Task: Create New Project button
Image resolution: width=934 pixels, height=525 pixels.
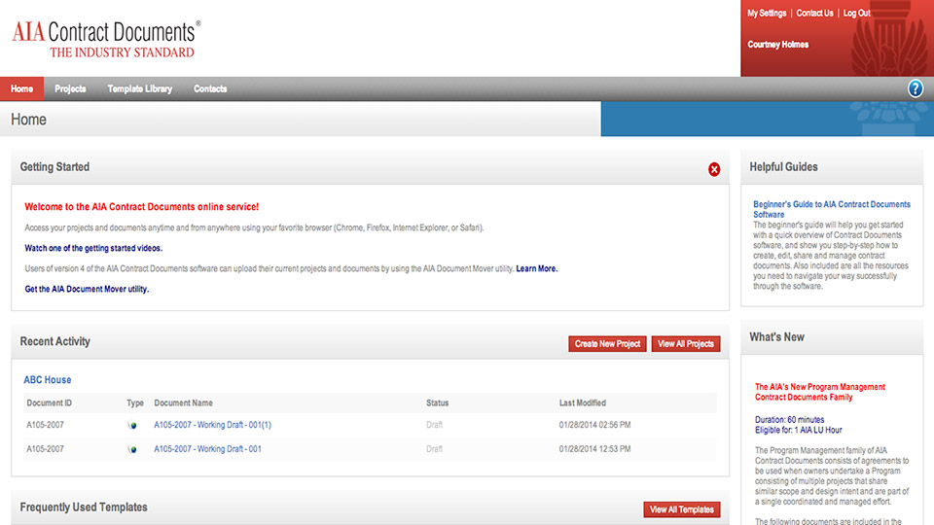Action: click(x=607, y=344)
